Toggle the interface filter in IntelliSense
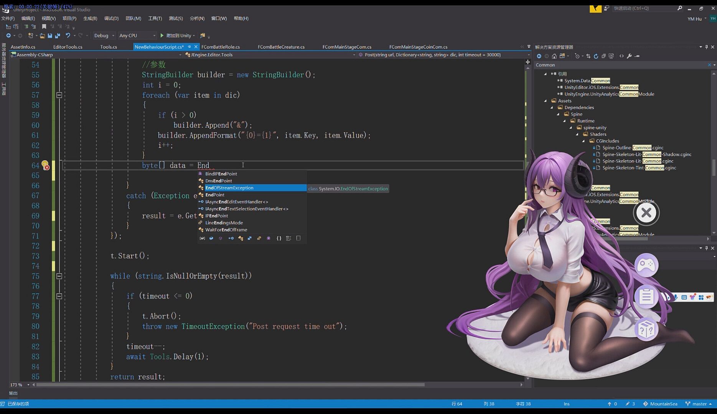This screenshot has height=414, width=717. pyautogui.click(x=231, y=238)
